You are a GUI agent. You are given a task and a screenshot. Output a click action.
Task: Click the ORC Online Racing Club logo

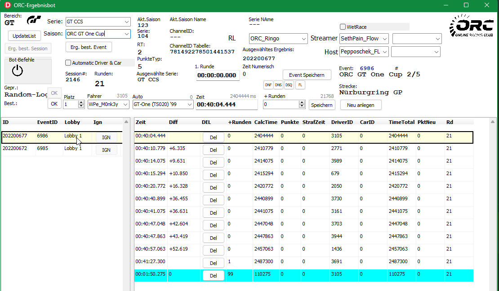pos(472,26)
